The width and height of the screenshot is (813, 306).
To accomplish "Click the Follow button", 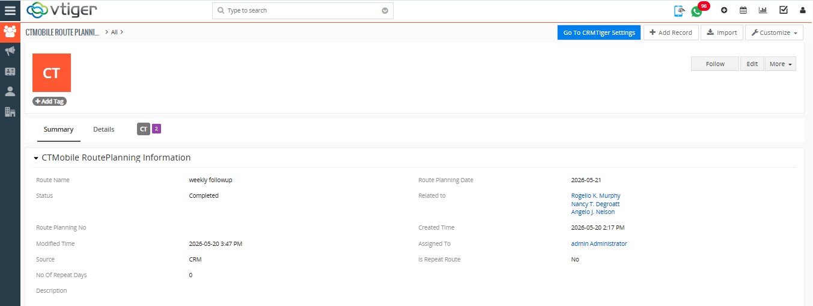I will (715, 64).
